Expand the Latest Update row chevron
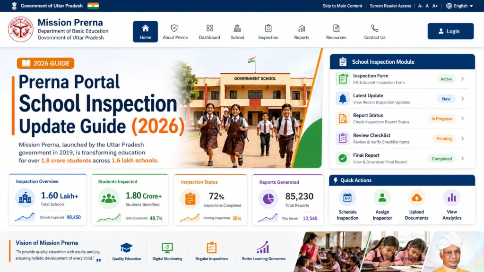 [462, 99]
